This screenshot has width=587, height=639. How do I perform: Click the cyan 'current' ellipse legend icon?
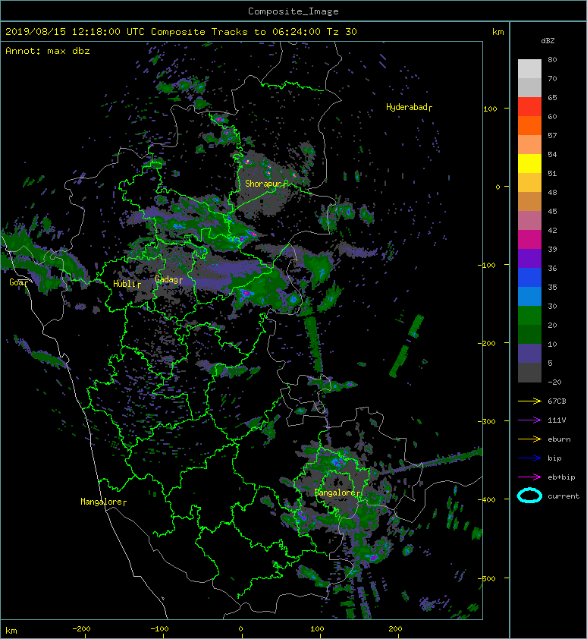click(x=529, y=496)
